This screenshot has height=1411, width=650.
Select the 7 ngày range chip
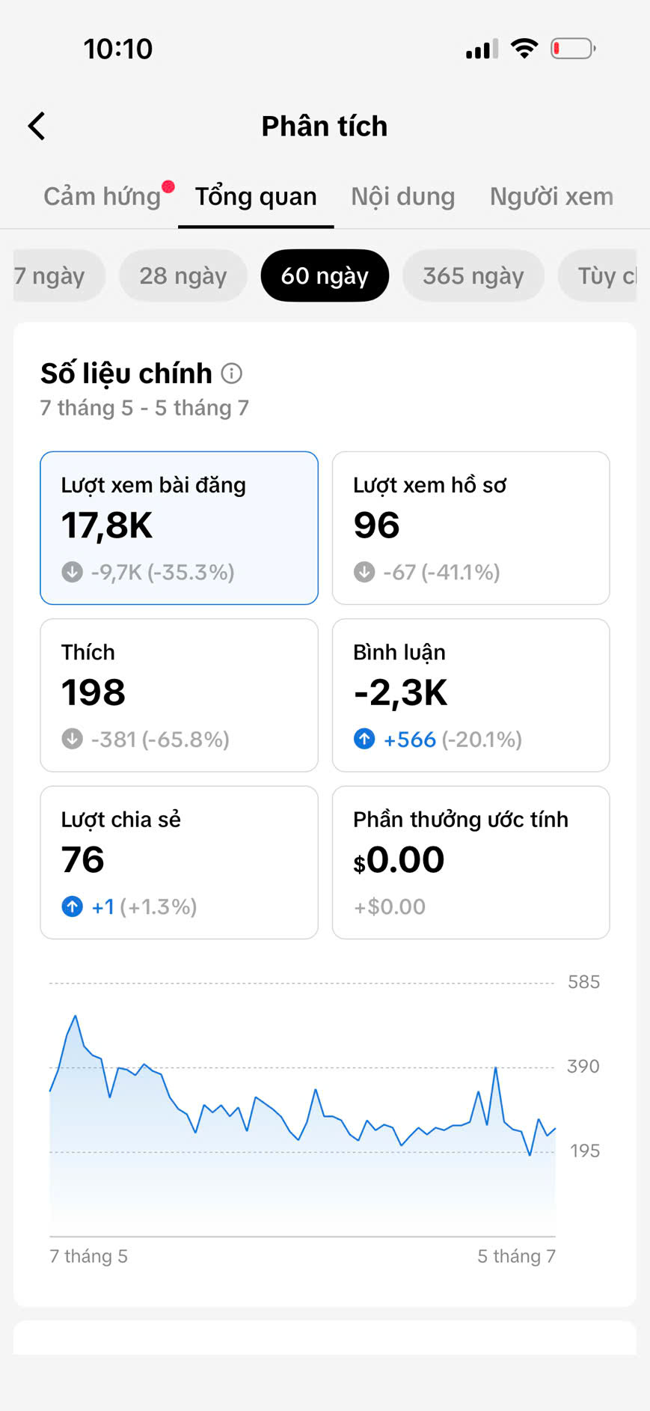58,275
